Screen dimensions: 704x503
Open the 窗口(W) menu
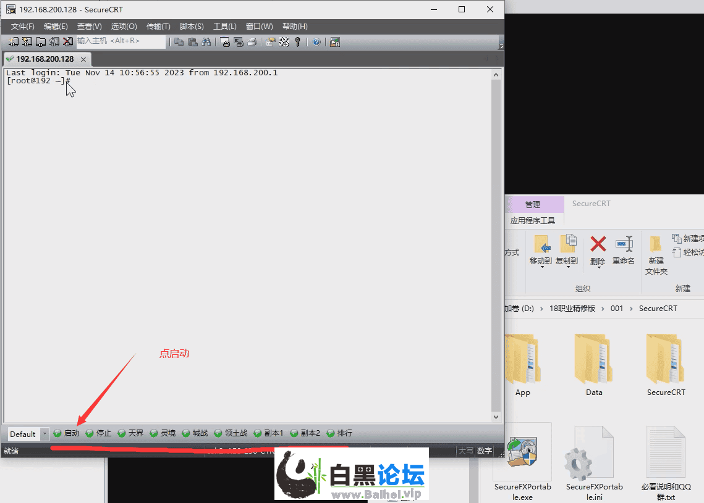tap(260, 27)
